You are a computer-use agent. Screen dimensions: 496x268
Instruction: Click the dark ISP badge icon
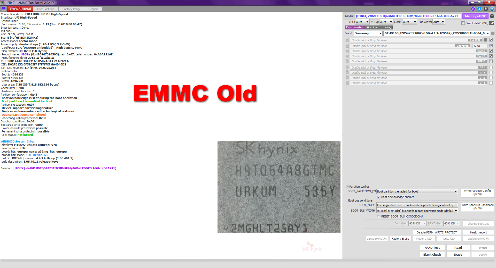click(492, 23)
